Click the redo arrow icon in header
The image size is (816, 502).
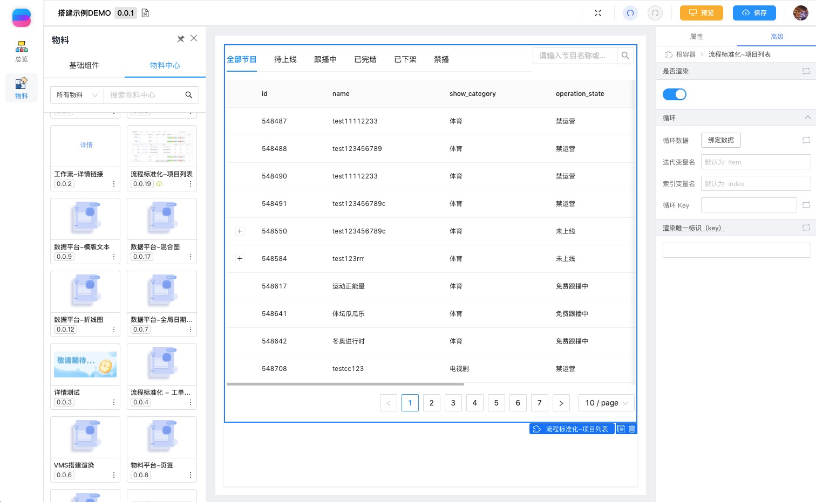coord(655,13)
